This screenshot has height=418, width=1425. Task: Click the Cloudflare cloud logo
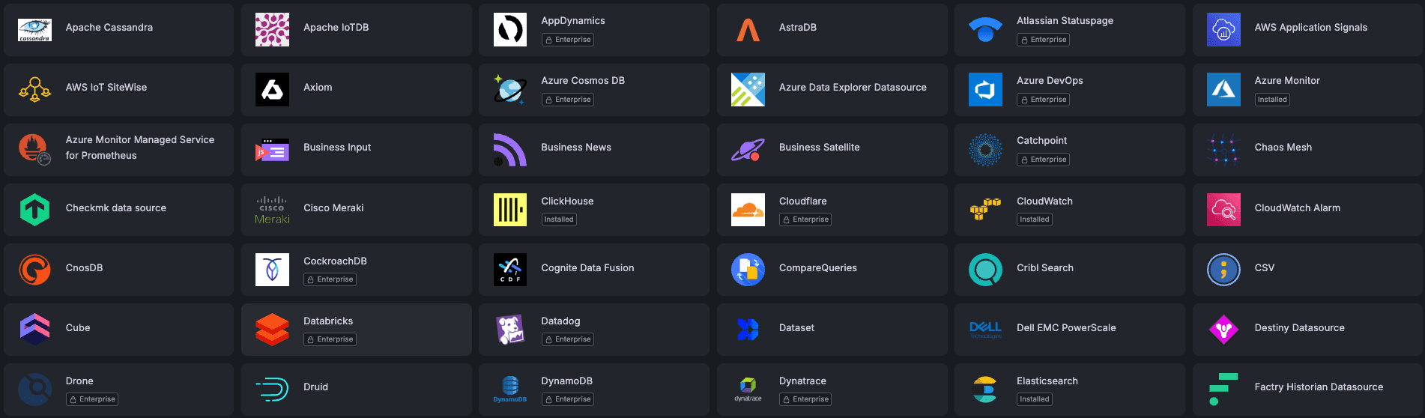(x=748, y=210)
